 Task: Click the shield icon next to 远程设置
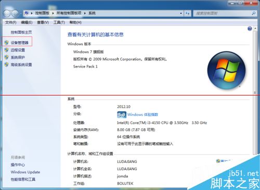point(7,50)
